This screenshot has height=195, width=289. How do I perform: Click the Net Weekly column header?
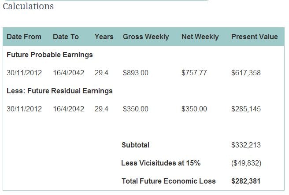point(200,37)
